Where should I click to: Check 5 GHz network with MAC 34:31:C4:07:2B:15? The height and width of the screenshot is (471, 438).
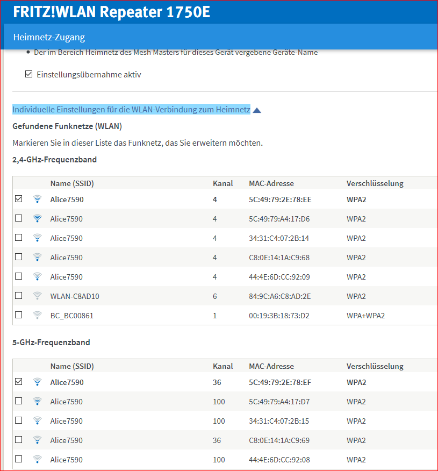tap(19, 420)
